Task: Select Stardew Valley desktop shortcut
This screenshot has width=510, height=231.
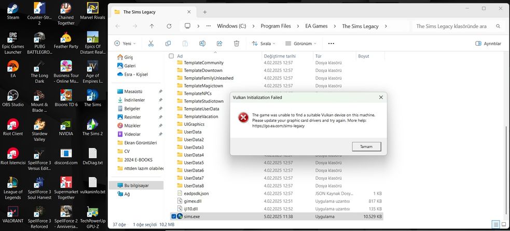Action: pyautogui.click(x=39, y=129)
